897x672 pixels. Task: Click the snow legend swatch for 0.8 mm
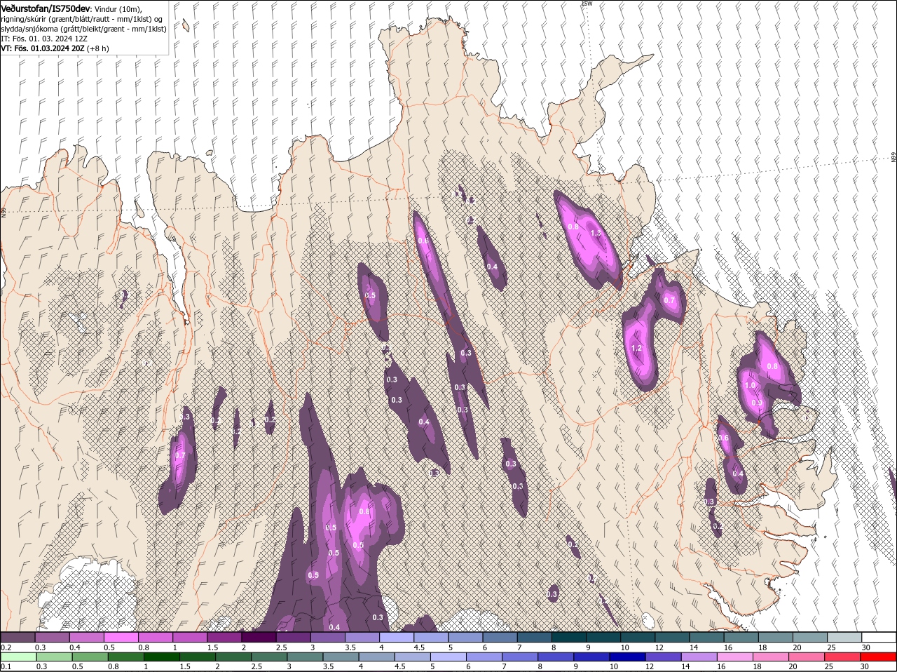coord(155,637)
